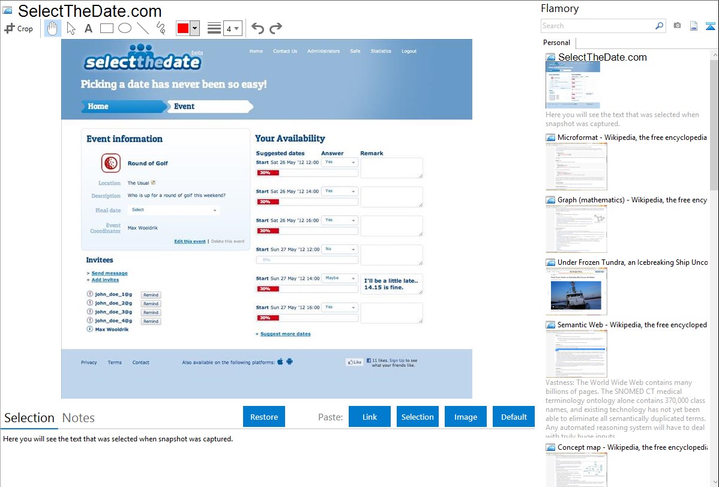Redo the last undone action
This screenshot has height=487, width=719.
[x=275, y=28]
